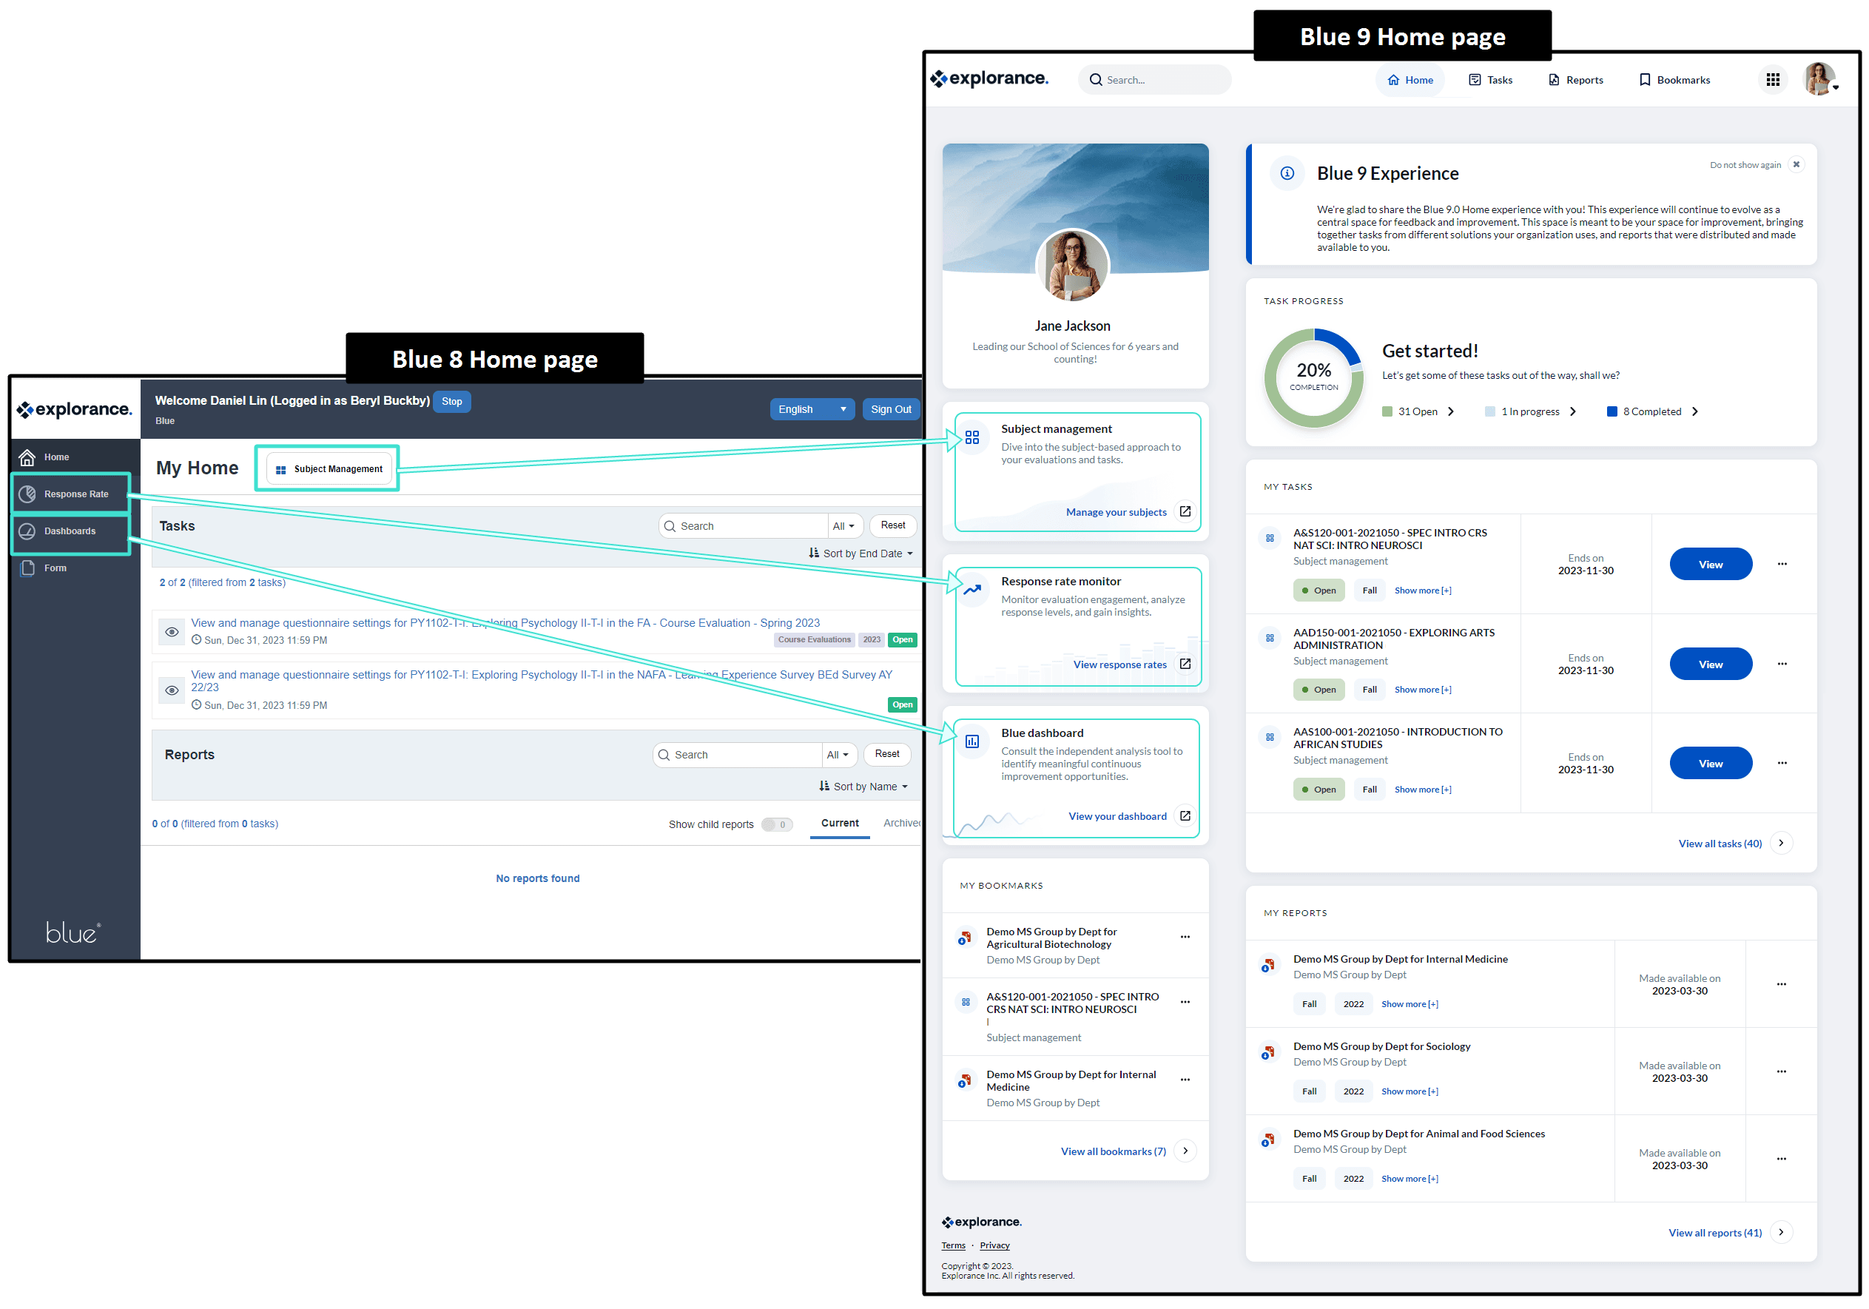Expand the 8 Completed chevron
The image size is (1869, 1309).
coord(1695,411)
